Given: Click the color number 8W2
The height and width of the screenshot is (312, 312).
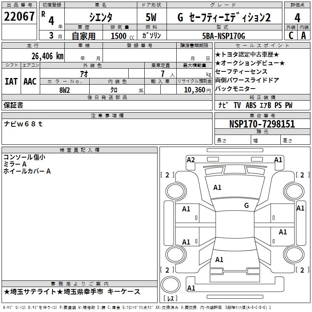Looking at the screenshot, I should [x=65, y=90].
